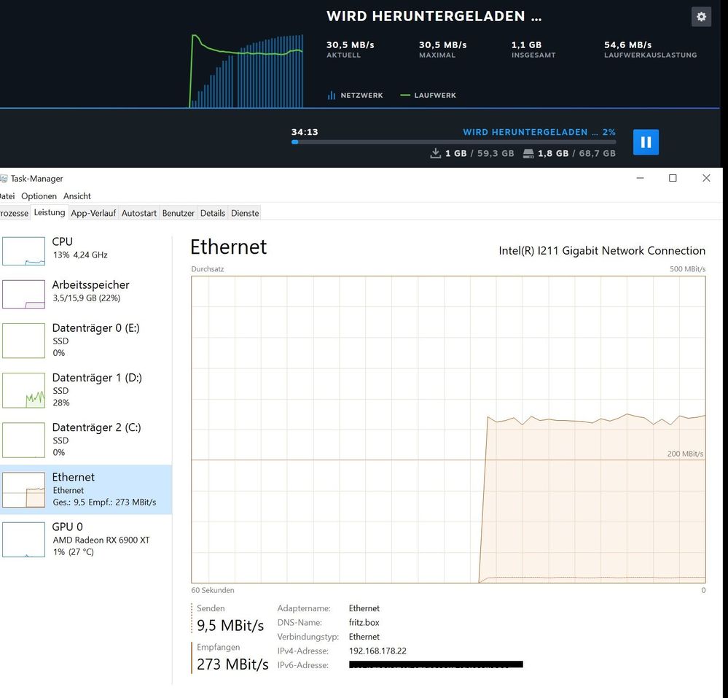Click the Arbeitsspeicher mini graph thumbnail
Screen dimensions: 728x698
point(23,294)
